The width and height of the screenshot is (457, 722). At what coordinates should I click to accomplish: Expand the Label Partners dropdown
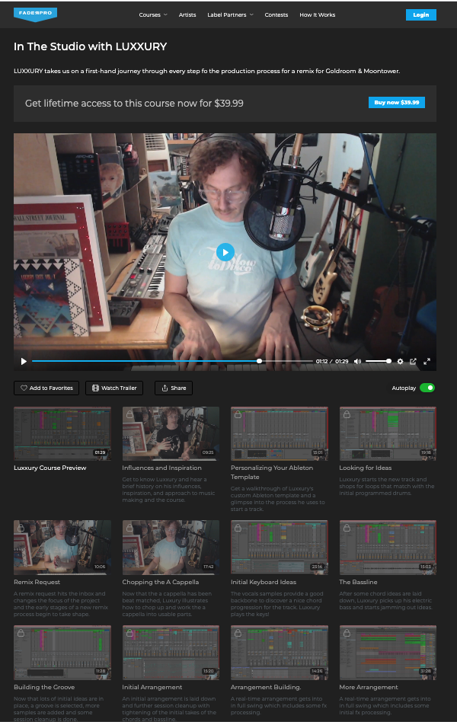[230, 14]
